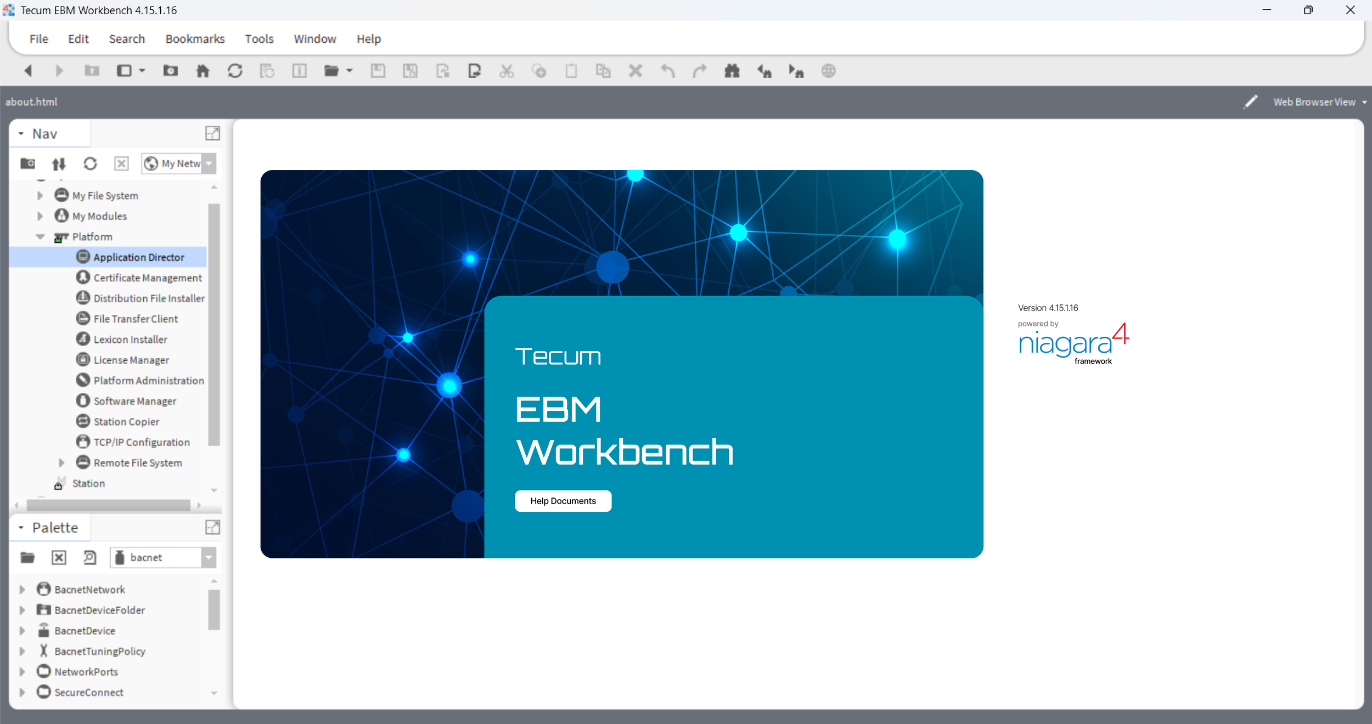The width and height of the screenshot is (1372, 724).
Task: Open palette folder icon in Palette panel
Action: pos(27,557)
